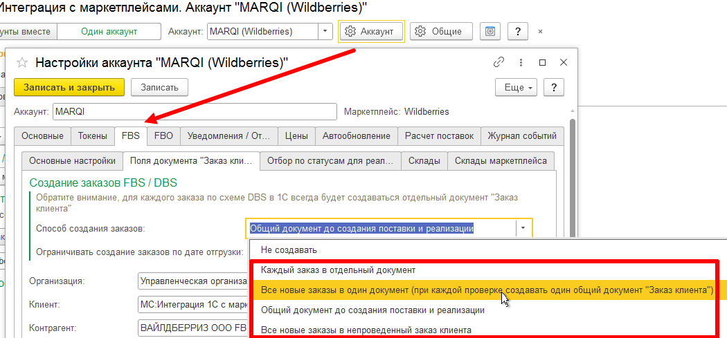Open the kebab more-options menu in dialog header
The height and width of the screenshot is (338, 727).
point(521,62)
